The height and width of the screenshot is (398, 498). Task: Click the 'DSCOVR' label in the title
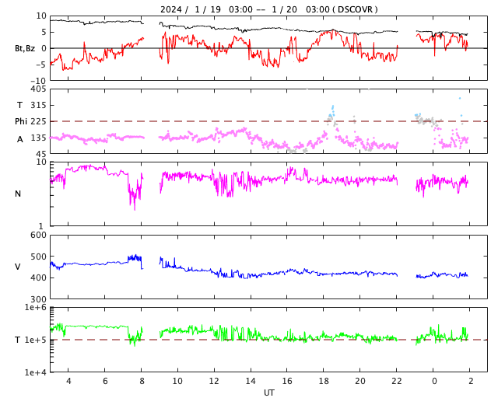click(x=355, y=9)
